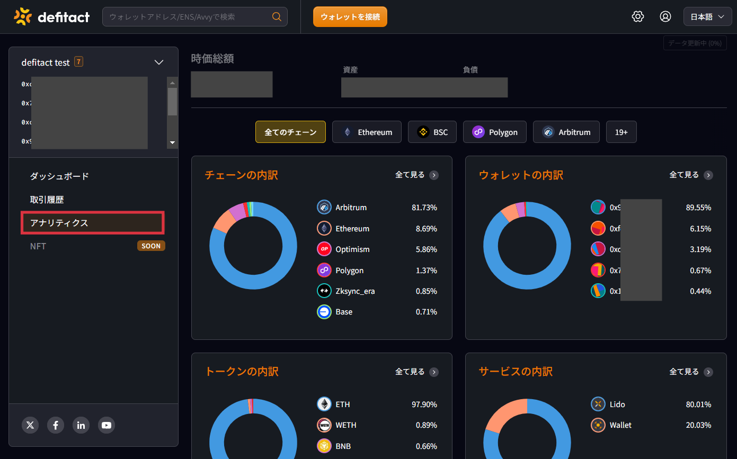Click the Zksync_era chain icon

tap(324, 291)
